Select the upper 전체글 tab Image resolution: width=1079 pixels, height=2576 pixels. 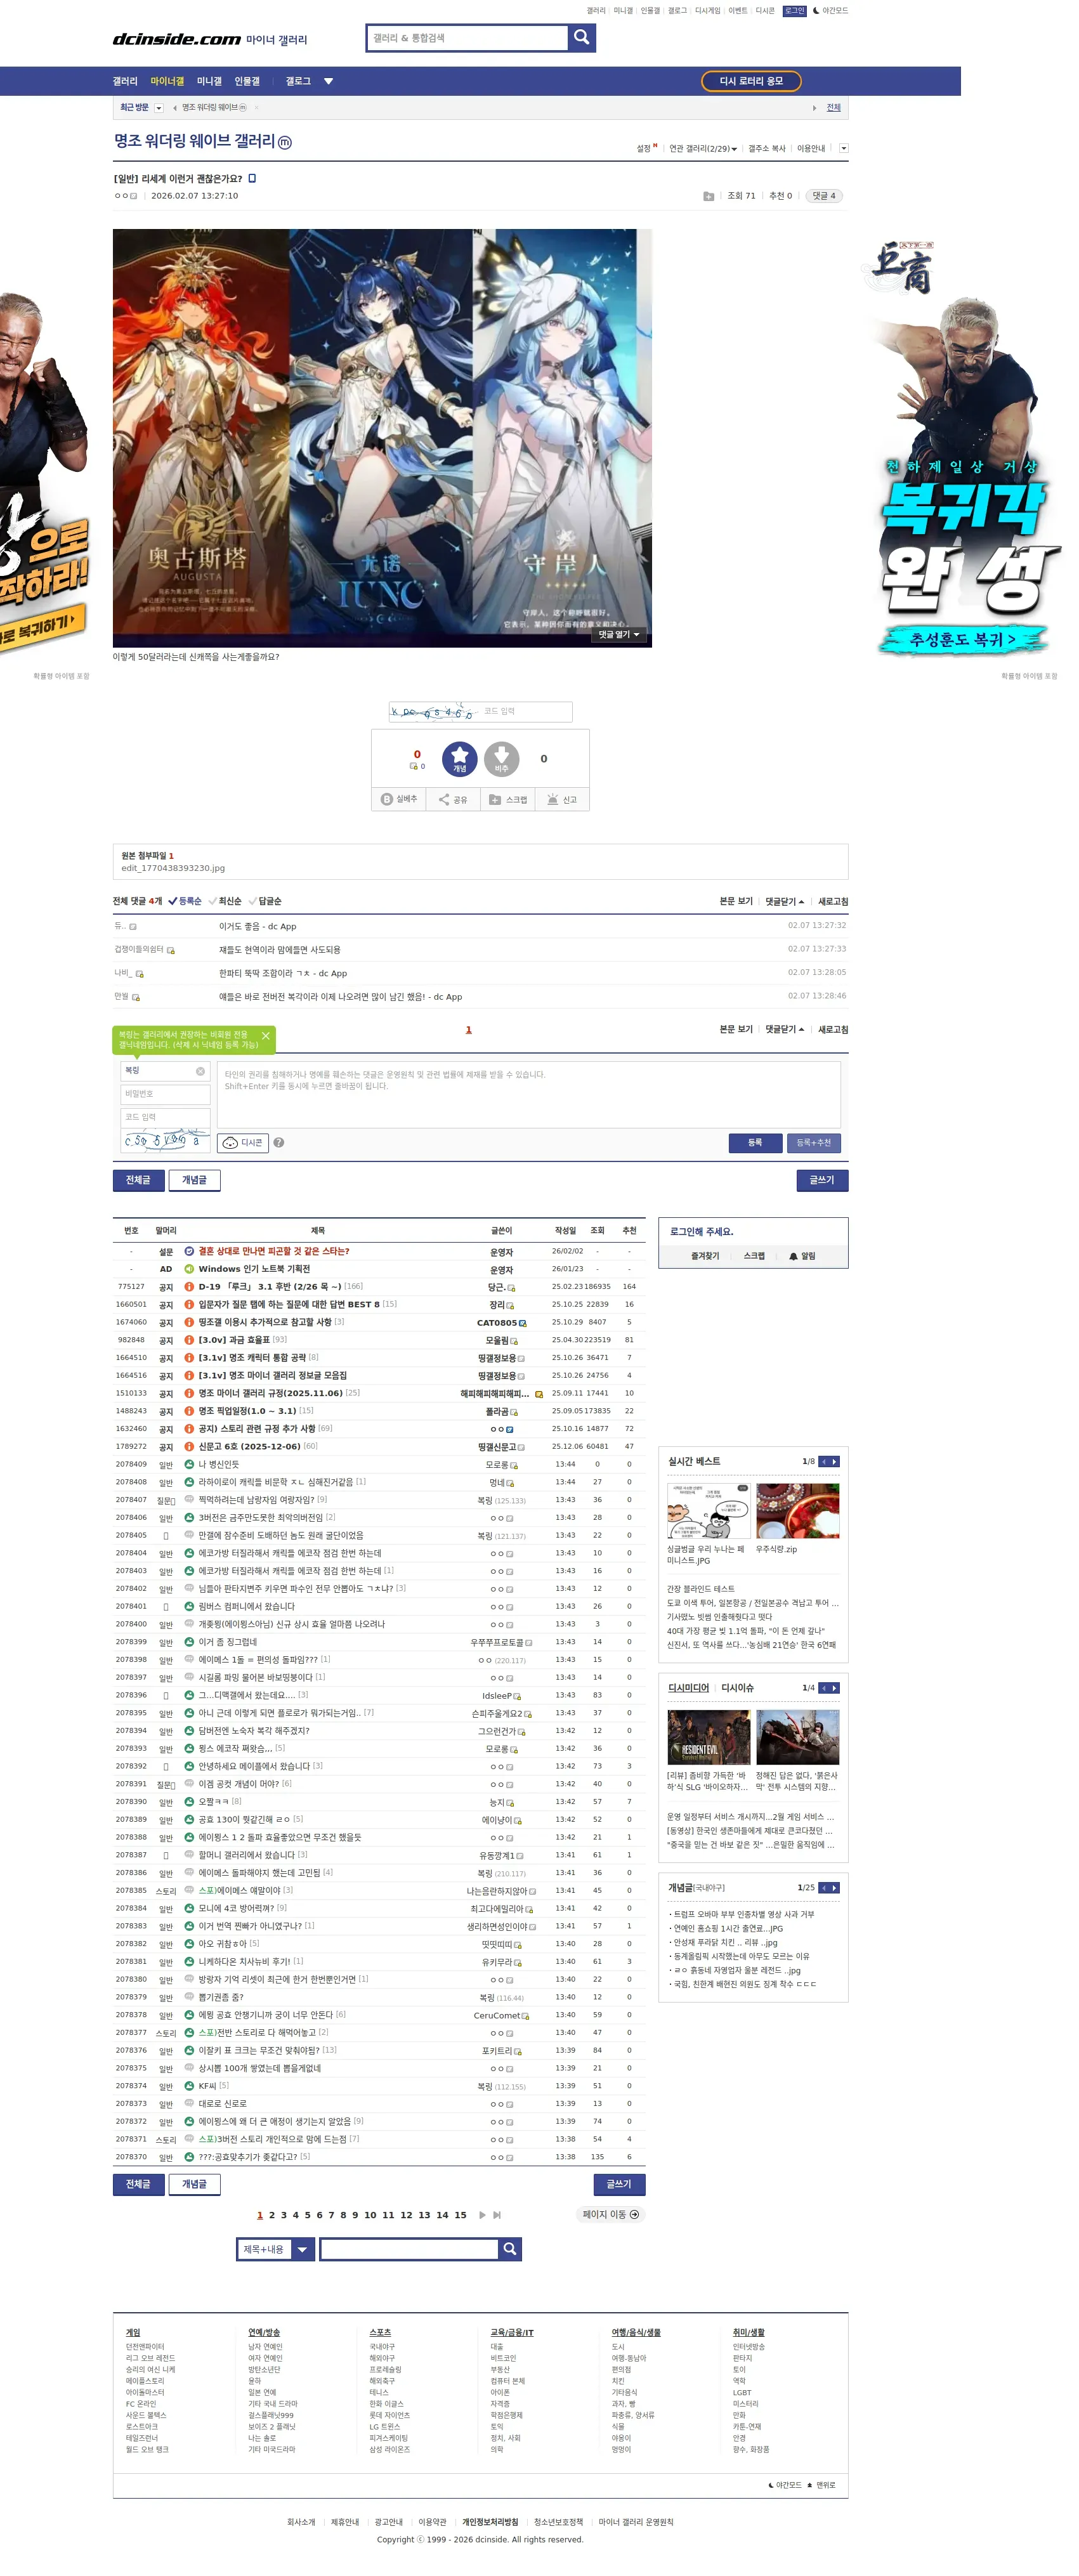(138, 1181)
